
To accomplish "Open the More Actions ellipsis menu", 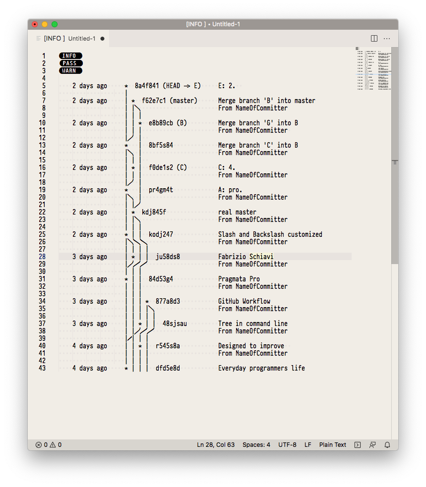I will coord(387,38).
